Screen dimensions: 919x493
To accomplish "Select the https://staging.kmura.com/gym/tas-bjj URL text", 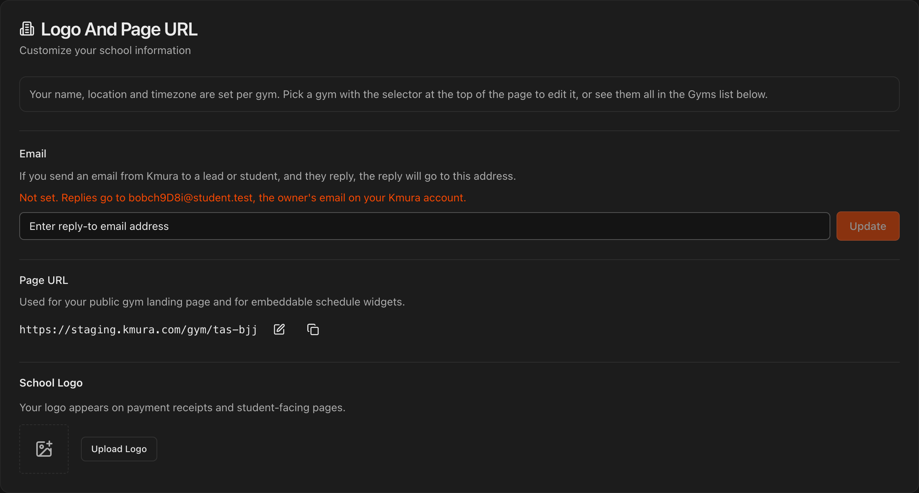I will click(138, 330).
